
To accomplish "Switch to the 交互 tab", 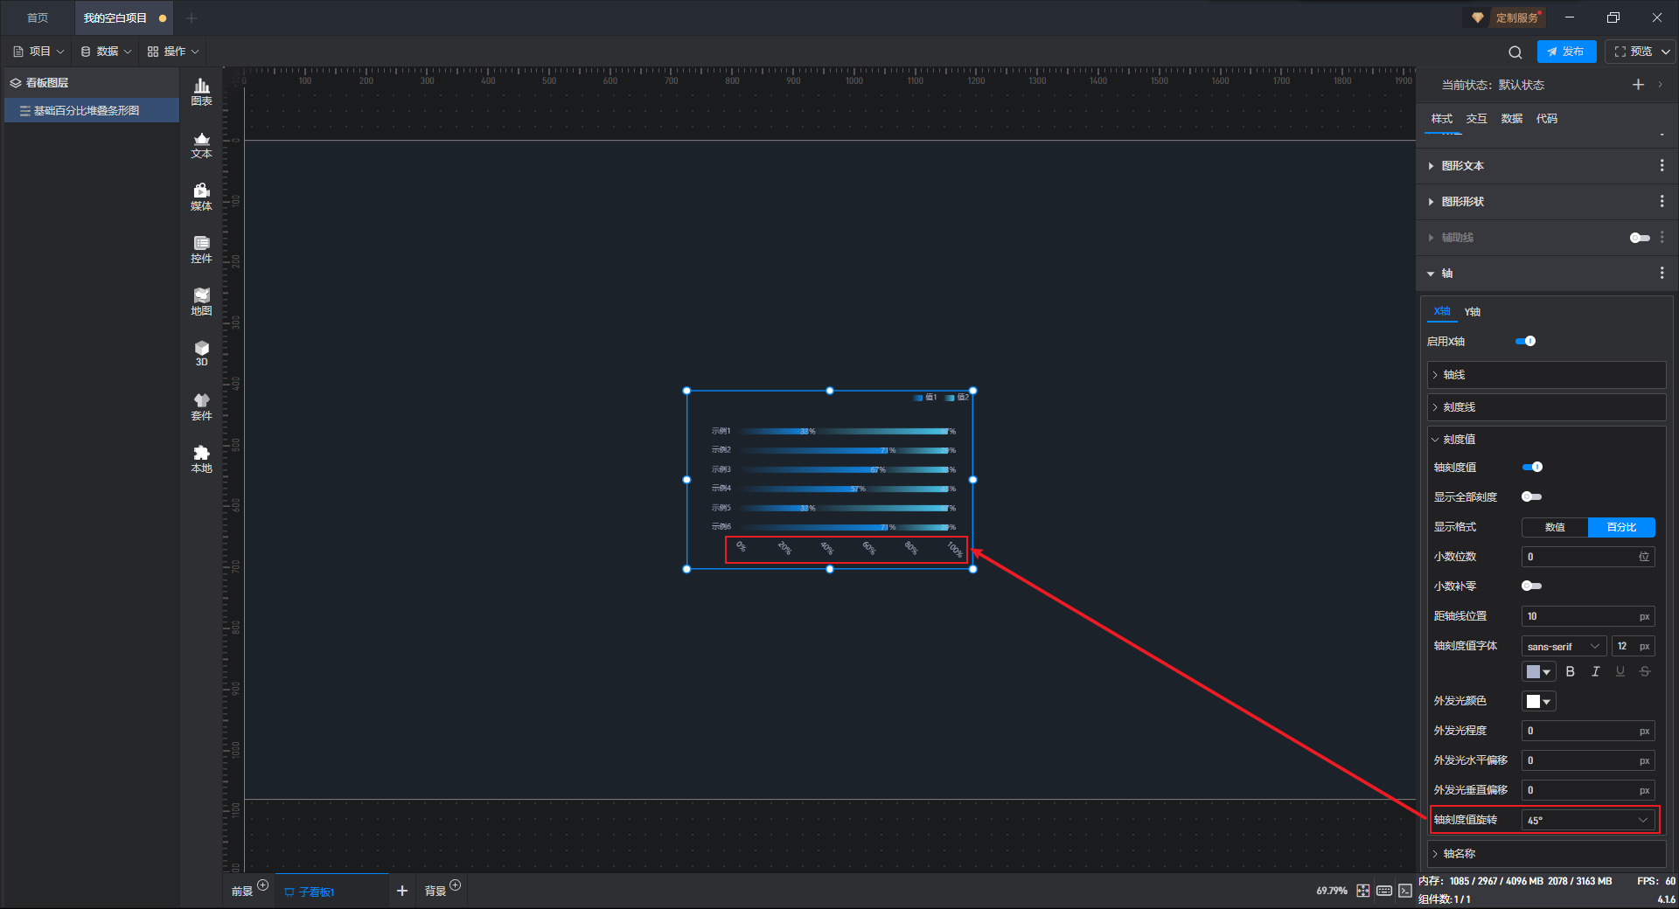I will pos(1476,119).
